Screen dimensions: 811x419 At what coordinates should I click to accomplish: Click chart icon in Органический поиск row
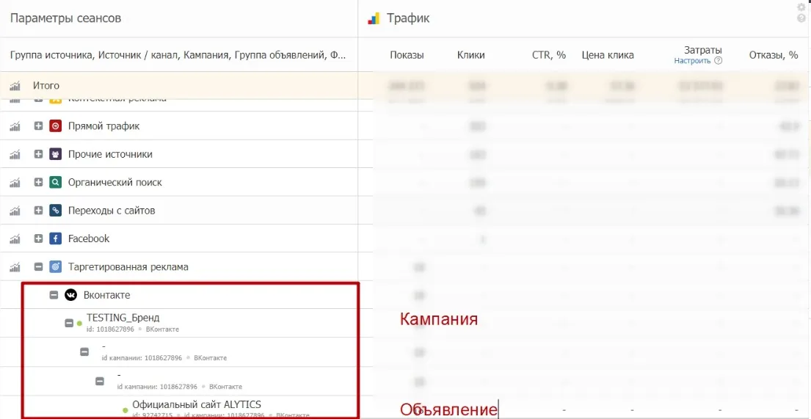[x=15, y=183]
